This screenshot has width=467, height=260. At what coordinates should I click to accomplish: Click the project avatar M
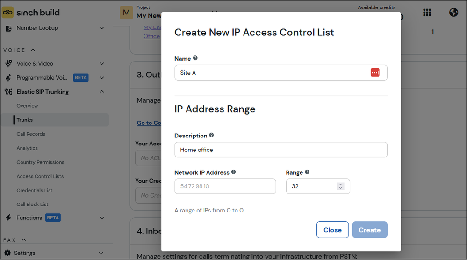[x=126, y=13]
